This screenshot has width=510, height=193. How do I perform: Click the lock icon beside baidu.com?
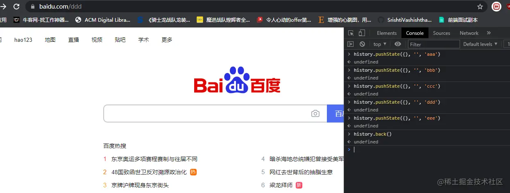tap(33, 7)
